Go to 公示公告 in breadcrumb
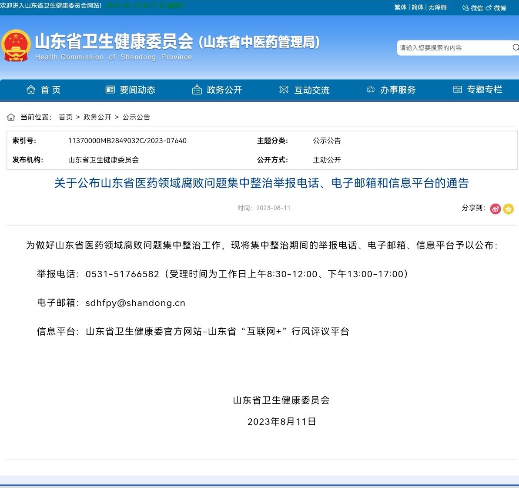 pyautogui.click(x=136, y=117)
